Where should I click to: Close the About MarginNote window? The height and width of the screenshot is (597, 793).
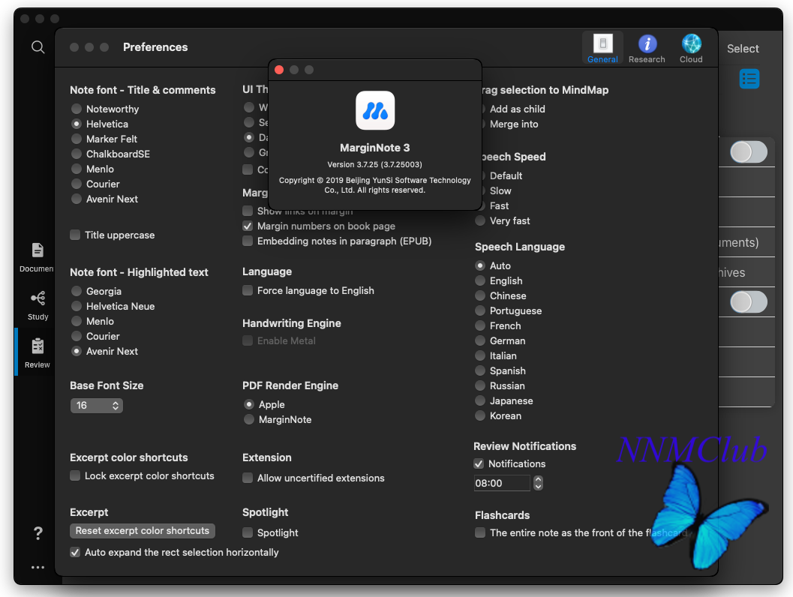pos(278,70)
